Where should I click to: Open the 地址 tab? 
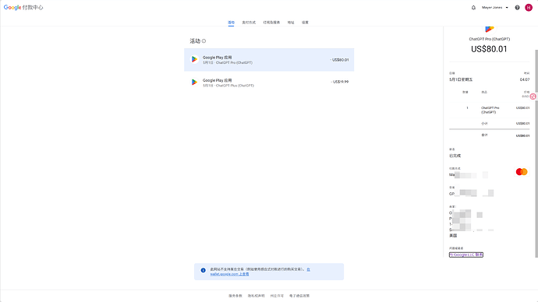coord(291,23)
